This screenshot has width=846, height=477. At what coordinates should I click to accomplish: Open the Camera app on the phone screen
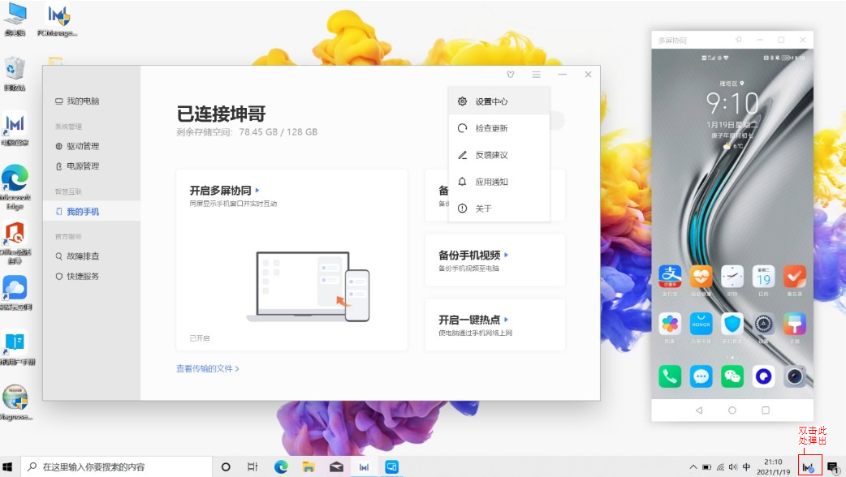click(794, 376)
